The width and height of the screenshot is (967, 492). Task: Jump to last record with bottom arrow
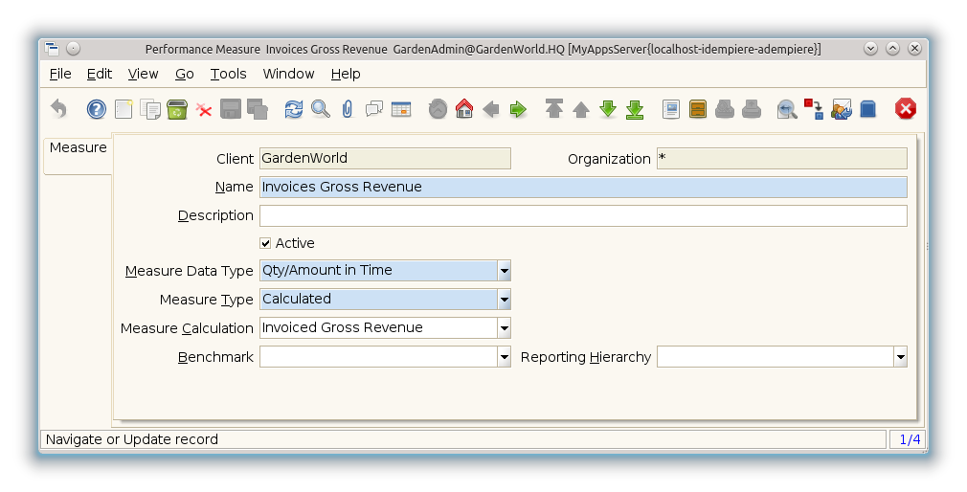(x=635, y=109)
